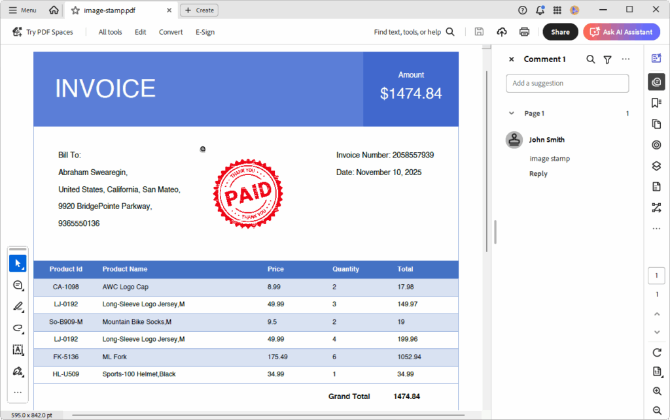The height and width of the screenshot is (420, 670).
Task: Rotate the page with the clockwise icon
Action: pyautogui.click(x=657, y=353)
